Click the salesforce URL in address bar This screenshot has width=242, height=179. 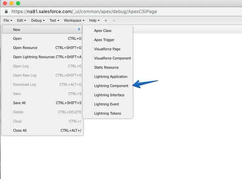tap(84, 11)
